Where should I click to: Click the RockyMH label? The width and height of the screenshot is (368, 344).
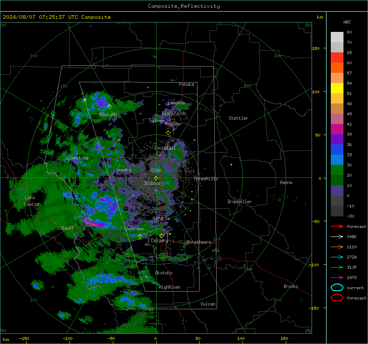pyautogui.click(x=108, y=115)
